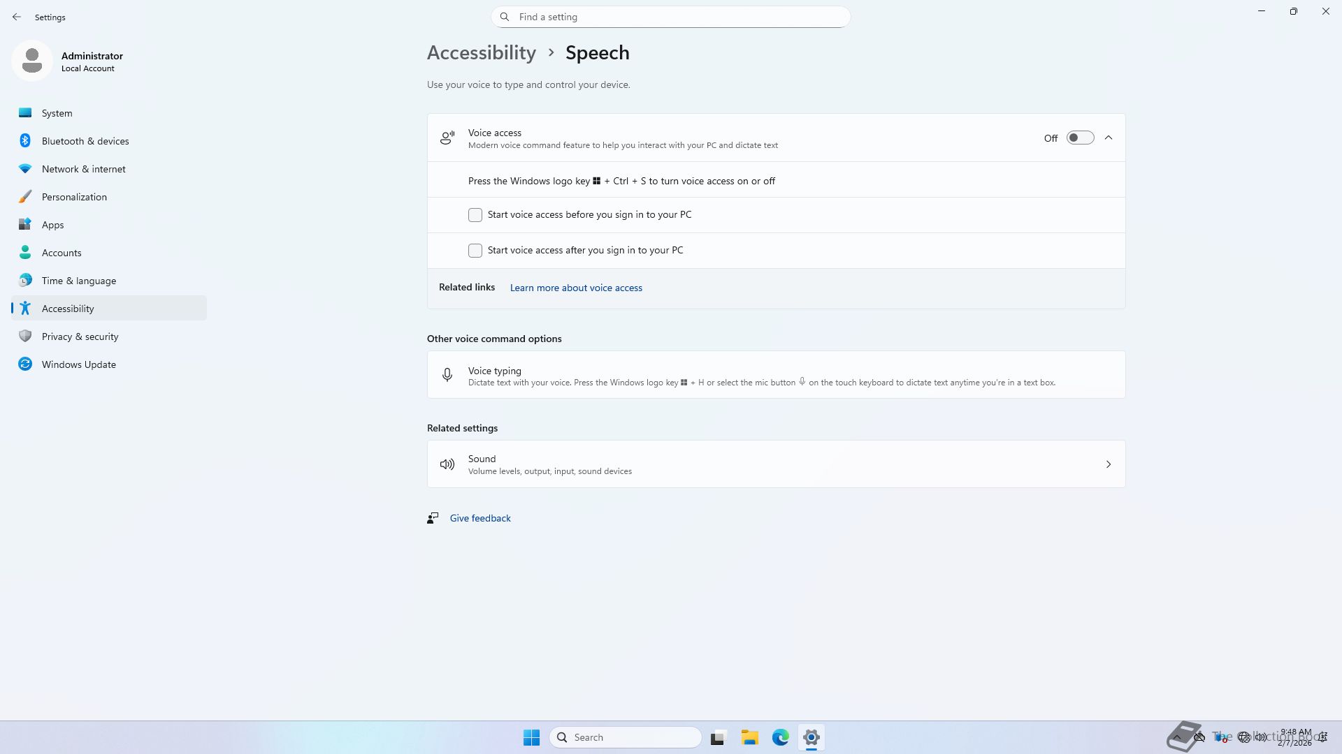This screenshot has height=754, width=1342.
Task: Open Windows Update page
Action: tap(78, 364)
